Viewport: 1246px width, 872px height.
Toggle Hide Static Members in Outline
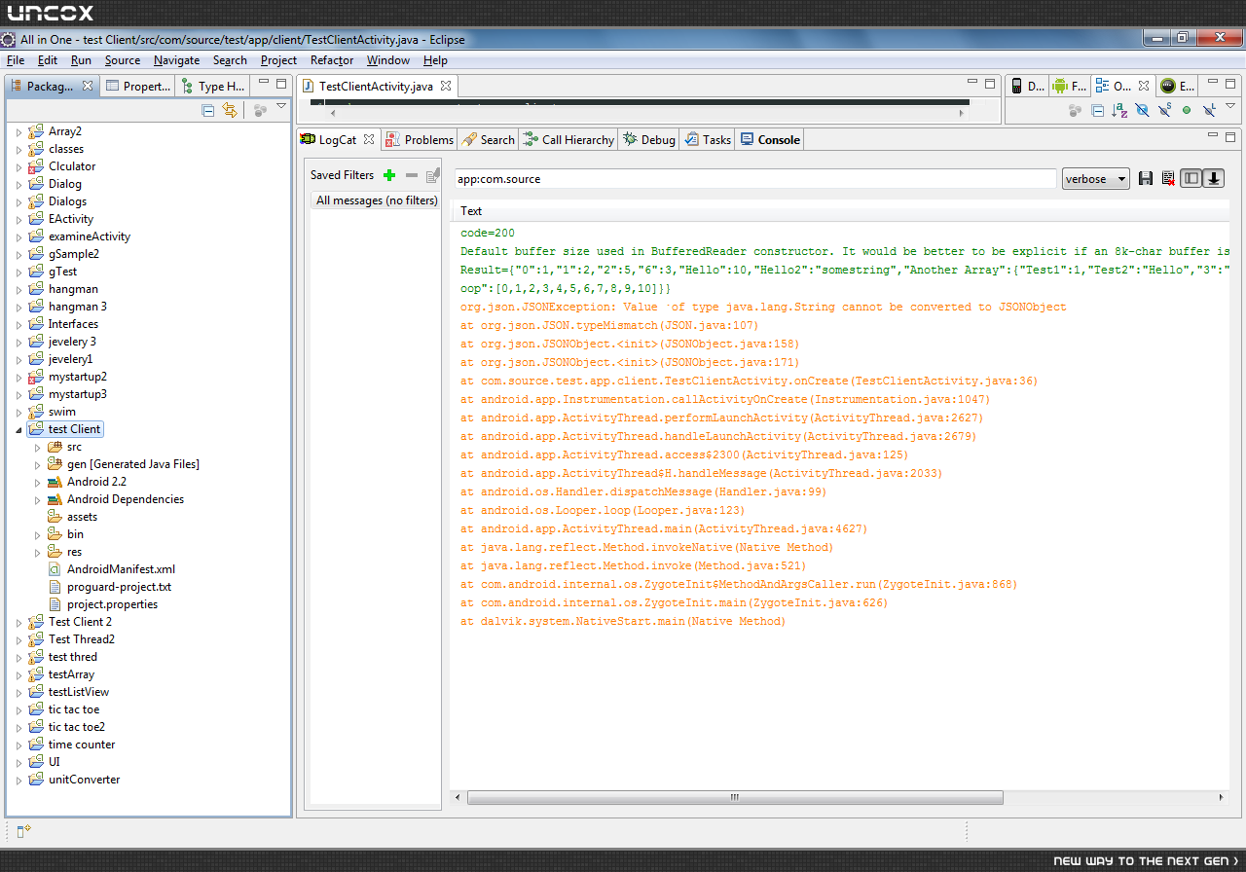[x=1164, y=110]
